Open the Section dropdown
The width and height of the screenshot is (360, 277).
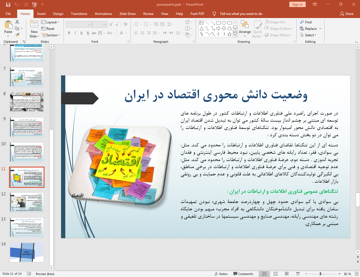51,35
